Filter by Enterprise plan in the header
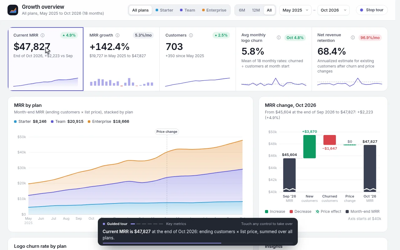The height and width of the screenshot is (250, 400). (x=214, y=10)
